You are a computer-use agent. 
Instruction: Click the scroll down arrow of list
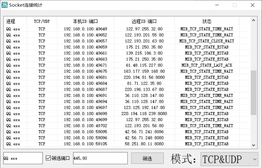[253, 145]
